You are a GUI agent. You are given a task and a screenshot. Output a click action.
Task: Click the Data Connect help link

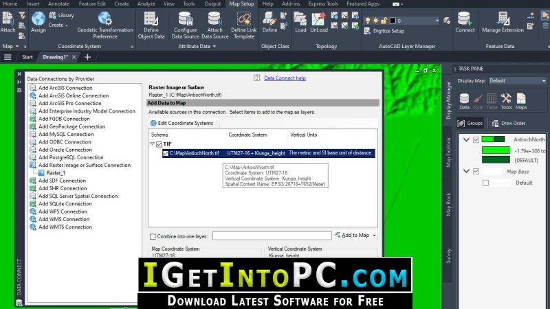(x=285, y=78)
